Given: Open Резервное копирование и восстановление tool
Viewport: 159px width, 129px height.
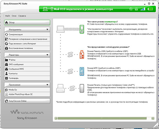Looking at the screenshot, I should [x=27, y=39].
